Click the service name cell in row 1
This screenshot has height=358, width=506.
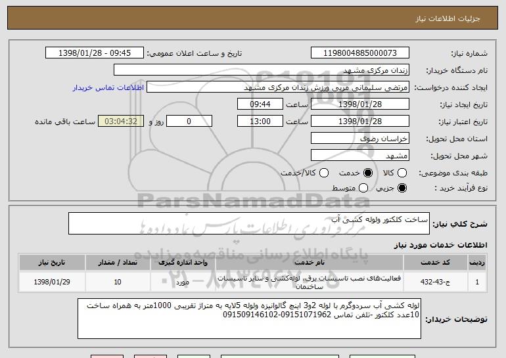[x=310, y=282]
